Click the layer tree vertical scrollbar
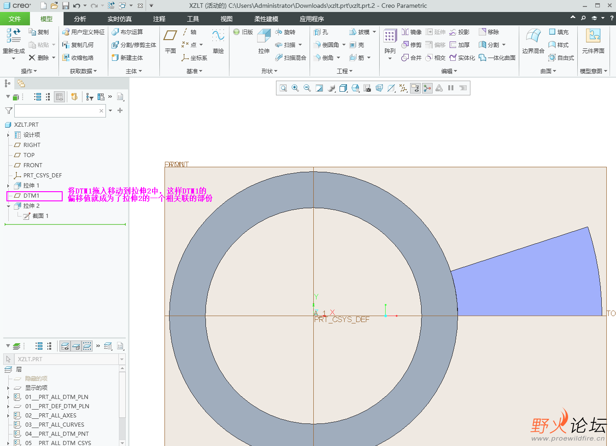 122,405
